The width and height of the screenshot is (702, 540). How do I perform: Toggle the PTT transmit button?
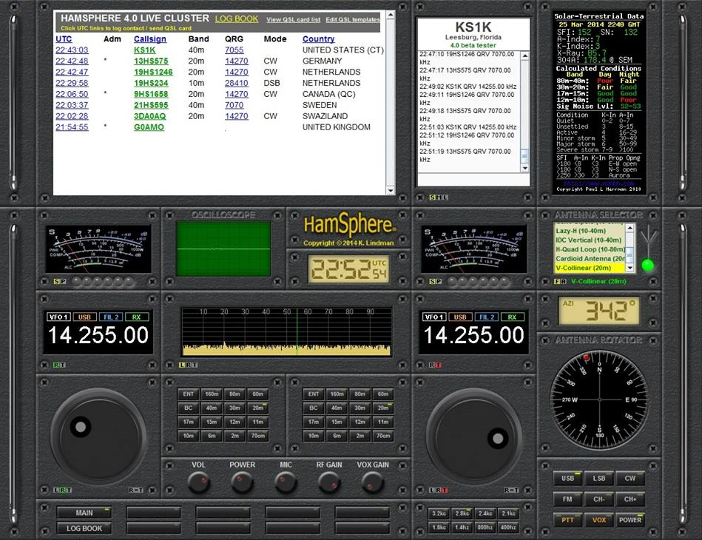click(x=567, y=520)
